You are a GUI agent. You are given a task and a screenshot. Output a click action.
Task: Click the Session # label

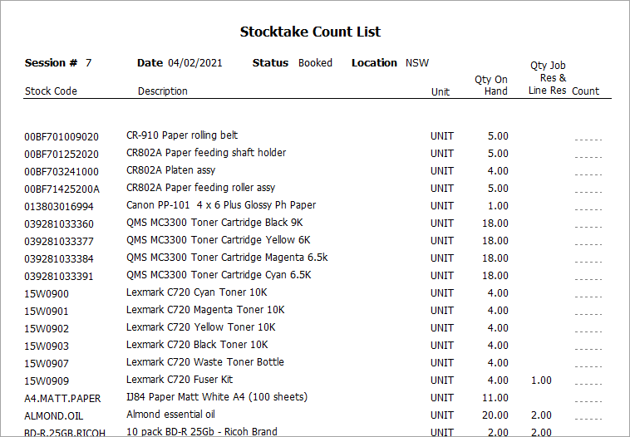click(x=51, y=63)
